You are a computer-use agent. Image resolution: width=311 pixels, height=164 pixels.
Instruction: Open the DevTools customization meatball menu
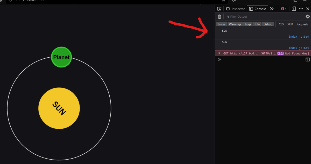(x=301, y=9)
